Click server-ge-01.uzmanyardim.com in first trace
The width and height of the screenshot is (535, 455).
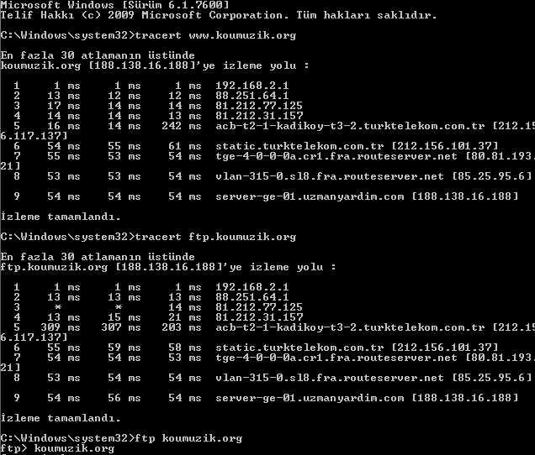coord(310,196)
